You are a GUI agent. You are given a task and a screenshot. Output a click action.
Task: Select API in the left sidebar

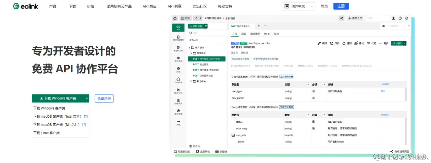pyautogui.click(x=178, y=28)
